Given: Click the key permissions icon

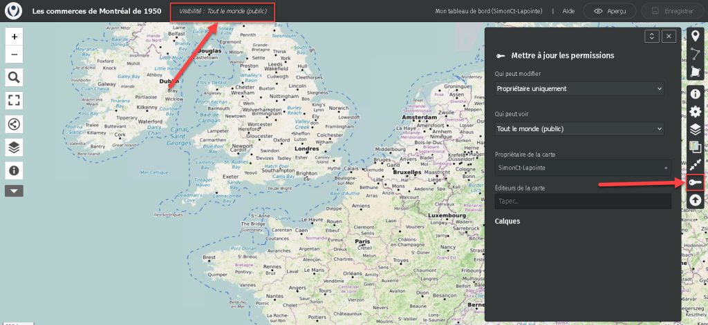Looking at the screenshot, I should click(x=696, y=182).
